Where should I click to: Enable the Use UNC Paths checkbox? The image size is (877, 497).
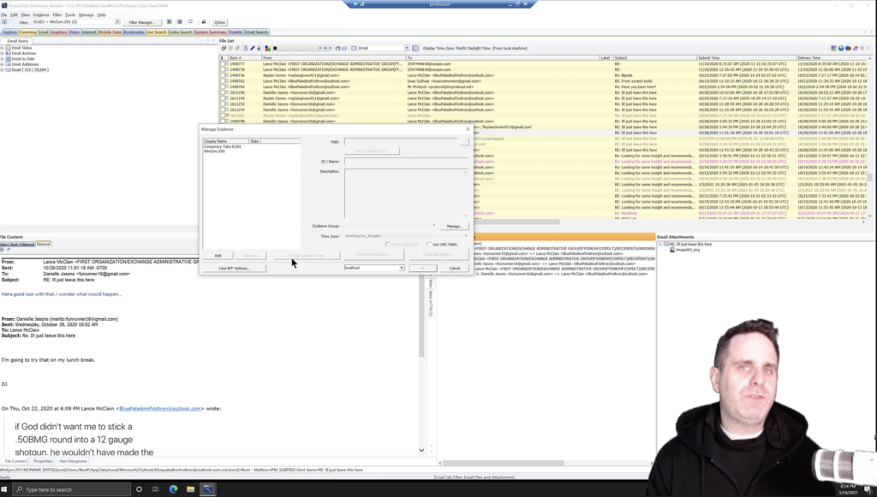coord(429,245)
